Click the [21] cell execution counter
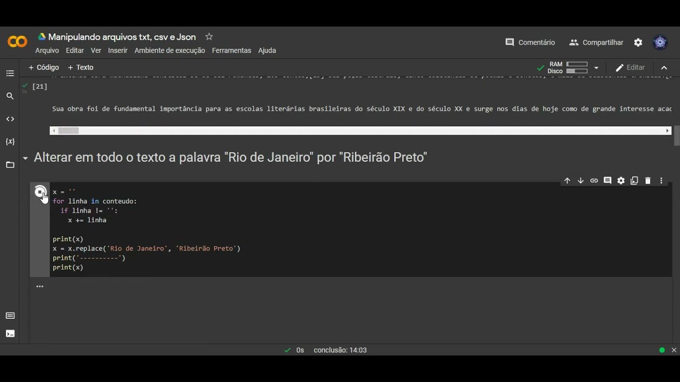Image resolution: width=680 pixels, height=382 pixels. [x=40, y=86]
